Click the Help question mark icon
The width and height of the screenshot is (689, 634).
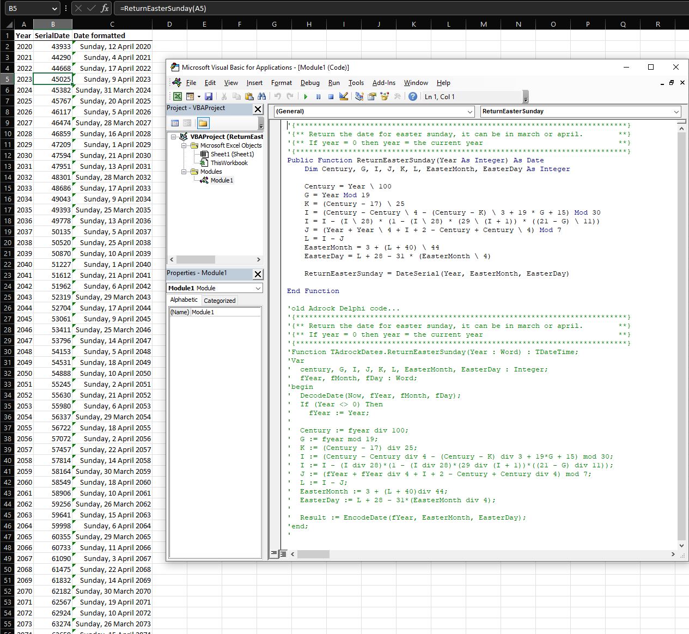pyautogui.click(x=413, y=97)
